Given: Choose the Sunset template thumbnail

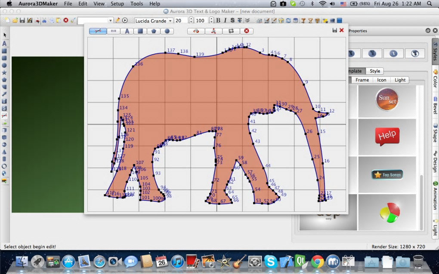Looking at the screenshot, I should pyautogui.click(x=386, y=100).
